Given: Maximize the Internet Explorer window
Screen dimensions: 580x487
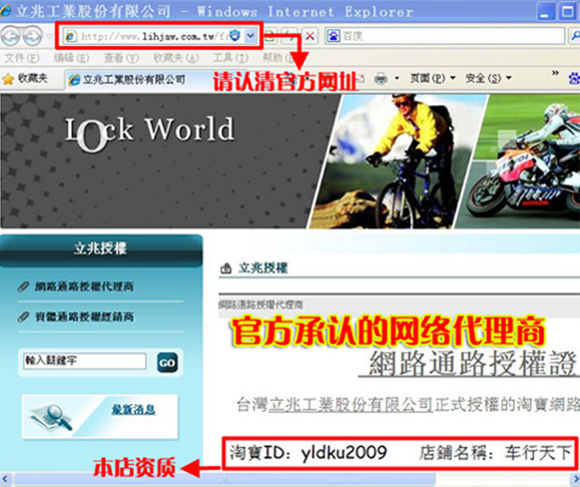Looking at the screenshot, I should [x=568, y=11].
